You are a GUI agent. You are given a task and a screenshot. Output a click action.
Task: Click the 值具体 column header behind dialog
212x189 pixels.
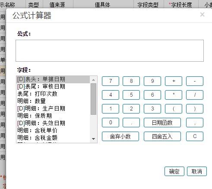click(102, 5)
